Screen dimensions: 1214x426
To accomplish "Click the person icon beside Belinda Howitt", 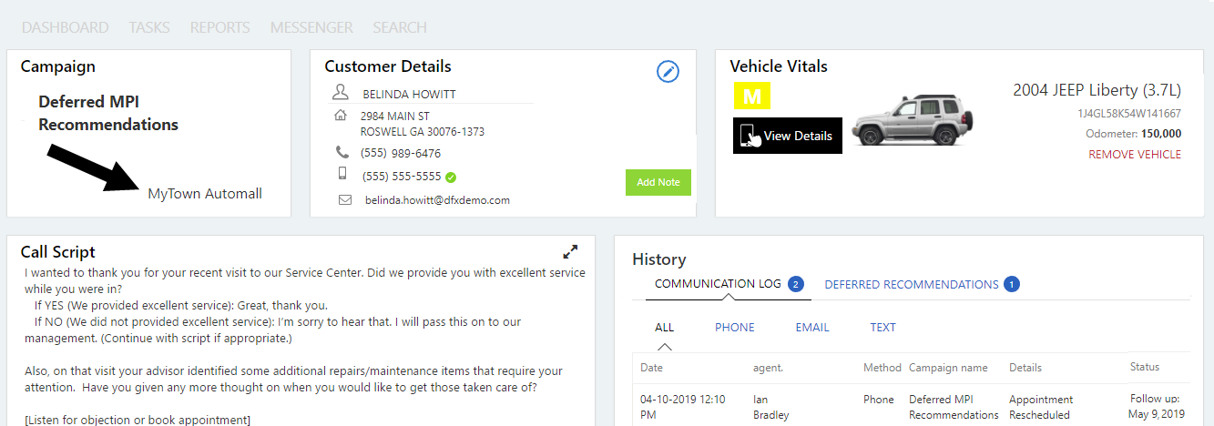I will coord(341,93).
